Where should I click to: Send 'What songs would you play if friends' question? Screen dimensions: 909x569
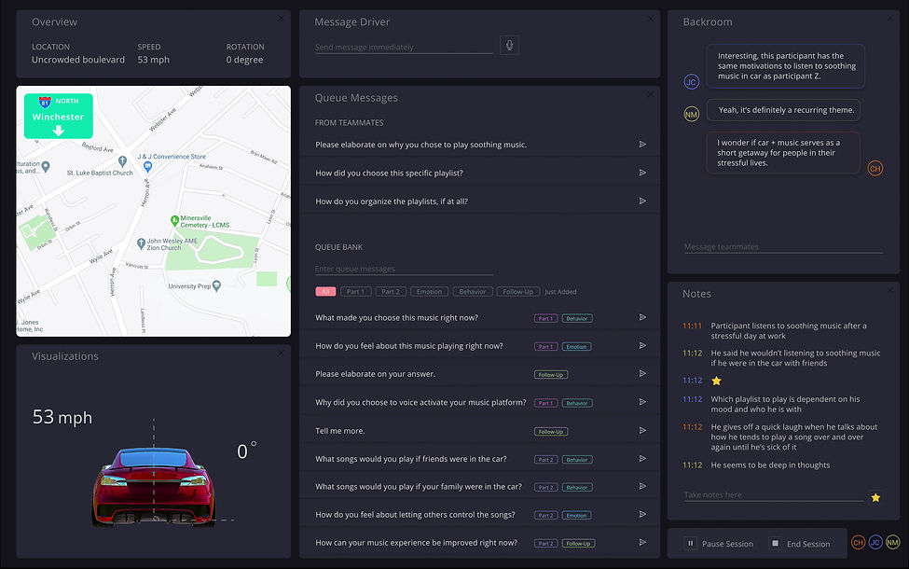(642, 458)
